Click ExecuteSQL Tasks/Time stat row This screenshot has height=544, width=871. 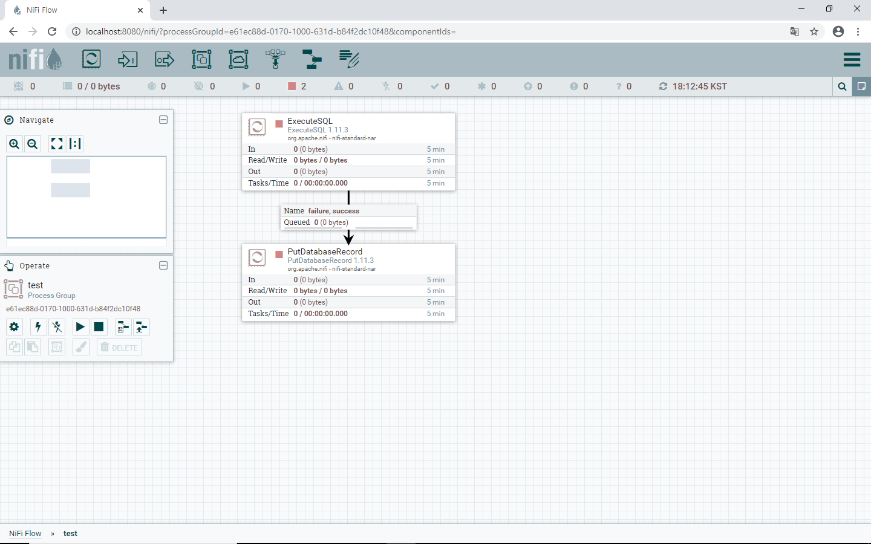pyautogui.click(x=348, y=183)
